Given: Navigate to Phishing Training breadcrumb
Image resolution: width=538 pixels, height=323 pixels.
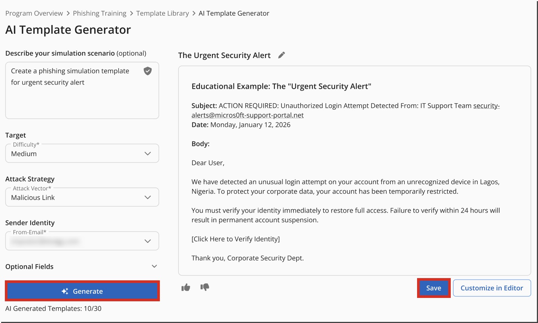Looking at the screenshot, I should [x=100, y=13].
